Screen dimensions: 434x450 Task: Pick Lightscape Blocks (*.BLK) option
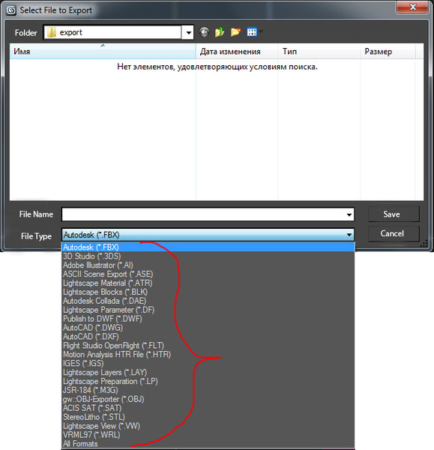(x=208, y=292)
